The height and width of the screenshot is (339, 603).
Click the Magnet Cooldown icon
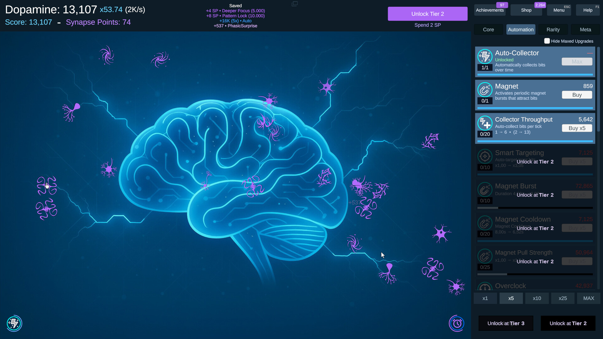[x=485, y=223]
